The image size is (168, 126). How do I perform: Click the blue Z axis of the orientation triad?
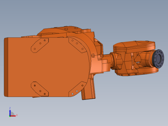(10, 113)
